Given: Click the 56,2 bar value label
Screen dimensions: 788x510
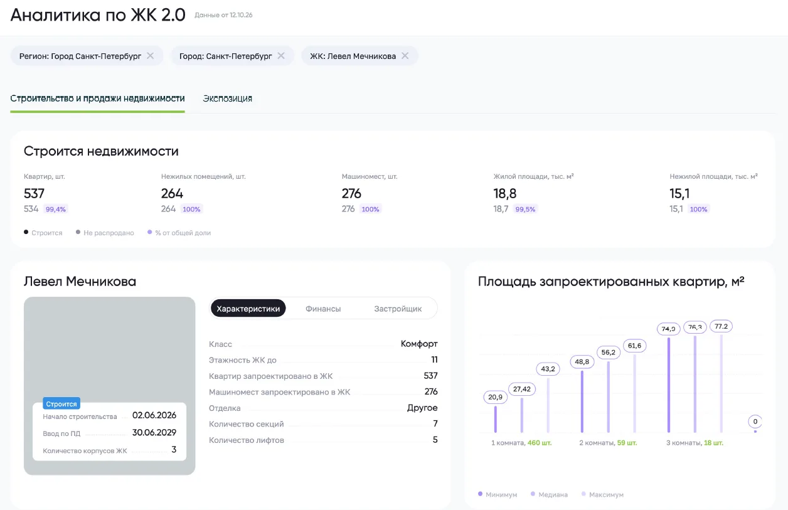Looking at the screenshot, I should [609, 353].
